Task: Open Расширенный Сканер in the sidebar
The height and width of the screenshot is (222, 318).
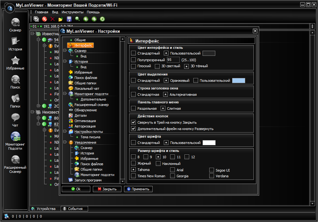Action: (x=15, y=164)
